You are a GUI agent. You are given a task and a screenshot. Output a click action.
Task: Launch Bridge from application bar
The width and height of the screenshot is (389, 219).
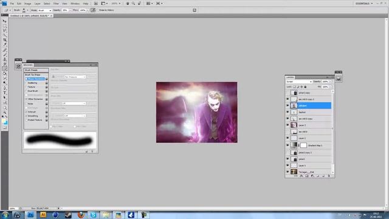96,4
